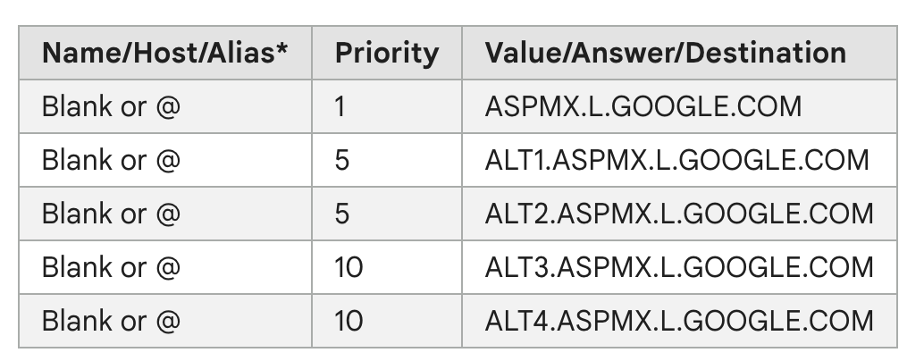Click "Blank or @" in the ALT1 row
Viewport: 924px width, 361px height.
point(111,160)
